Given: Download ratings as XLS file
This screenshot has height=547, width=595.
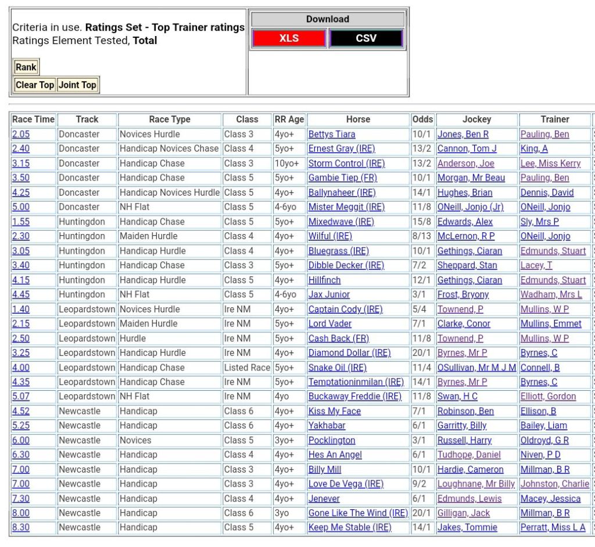Looking at the screenshot, I should 289,38.
